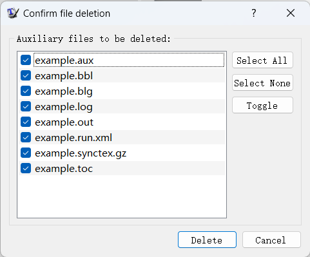Uncheck the example.toc checkbox
This screenshot has width=310, height=257.
(26, 168)
